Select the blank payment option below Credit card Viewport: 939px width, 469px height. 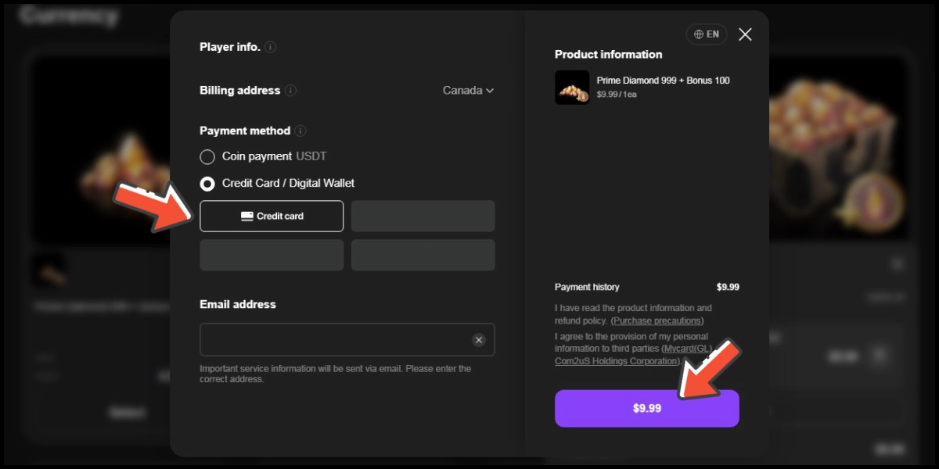(272, 255)
